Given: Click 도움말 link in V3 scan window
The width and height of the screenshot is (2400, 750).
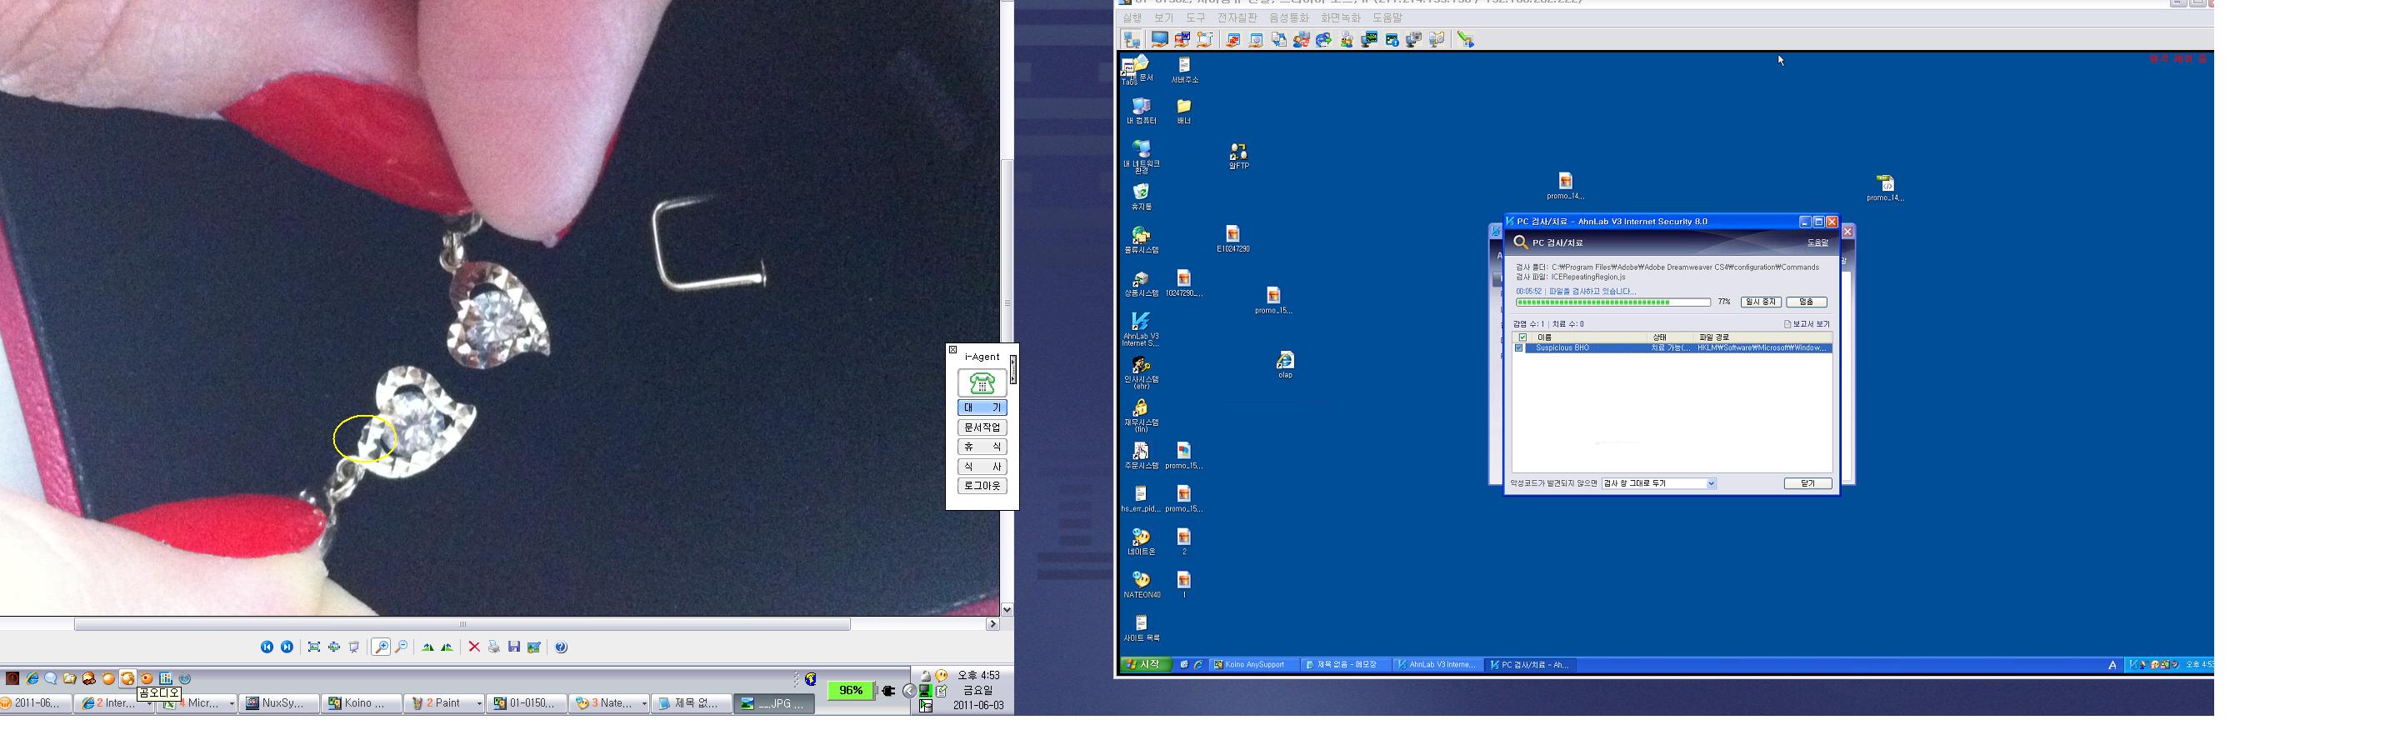Looking at the screenshot, I should coord(1817,243).
